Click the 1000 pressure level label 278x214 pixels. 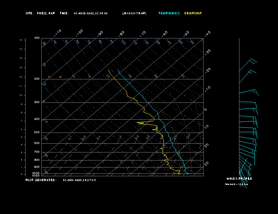[36, 173]
